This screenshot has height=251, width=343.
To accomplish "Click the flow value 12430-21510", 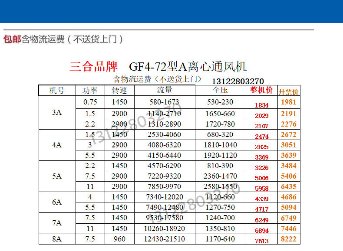I will tap(165, 239).
